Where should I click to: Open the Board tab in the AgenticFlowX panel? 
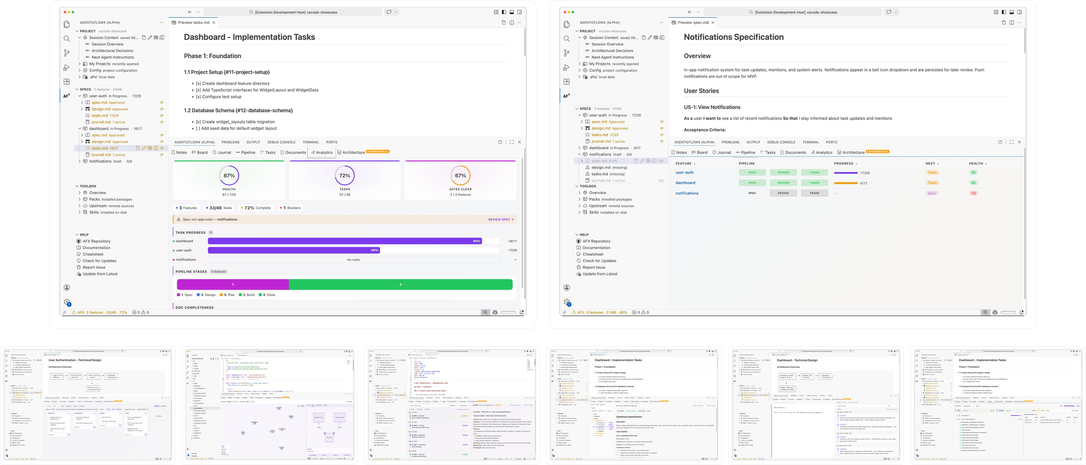click(200, 152)
